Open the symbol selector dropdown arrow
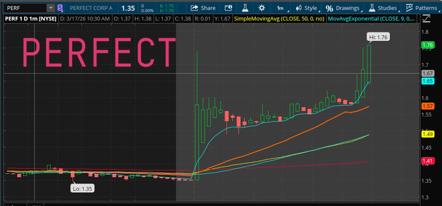The image size is (442, 206). point(51,8)
